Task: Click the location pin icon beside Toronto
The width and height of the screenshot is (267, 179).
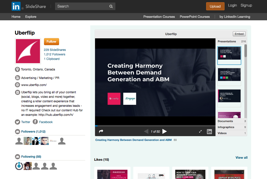Action: point(17,69)
